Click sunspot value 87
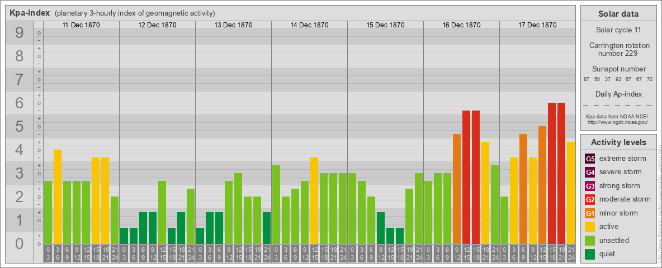This screenshot has width=662, height=268. point(587,79)
